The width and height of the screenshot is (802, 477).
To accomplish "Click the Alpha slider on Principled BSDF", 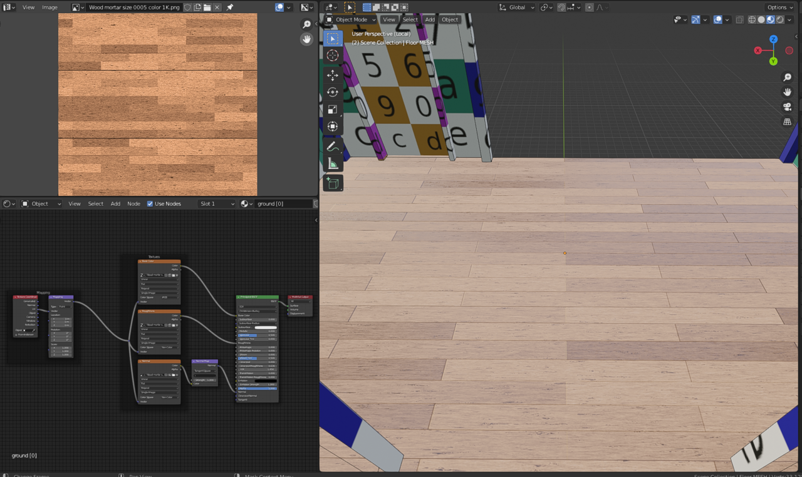I will pyautogui.click(x=258, y=388).
